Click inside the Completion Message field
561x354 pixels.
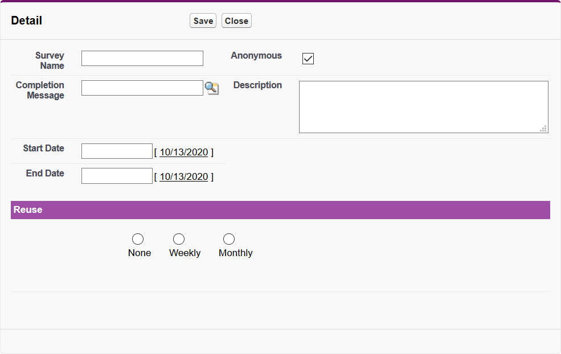tap(142, 88)
